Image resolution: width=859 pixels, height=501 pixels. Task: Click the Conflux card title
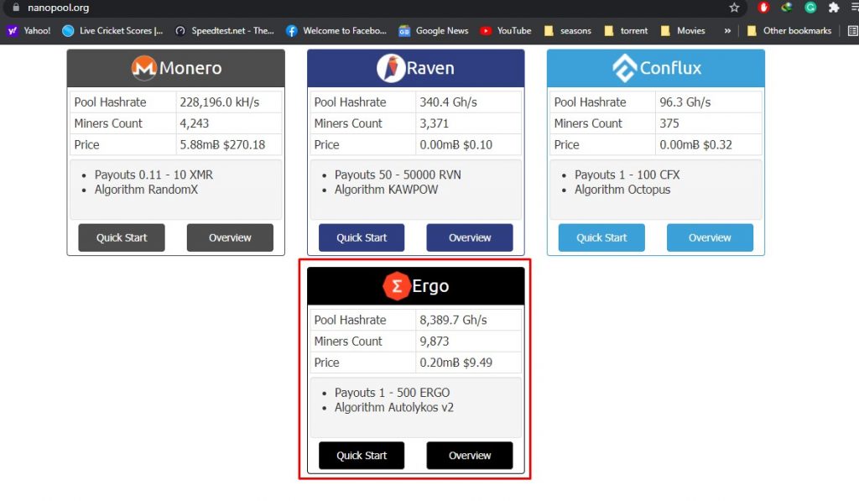[x=670, y=68]
